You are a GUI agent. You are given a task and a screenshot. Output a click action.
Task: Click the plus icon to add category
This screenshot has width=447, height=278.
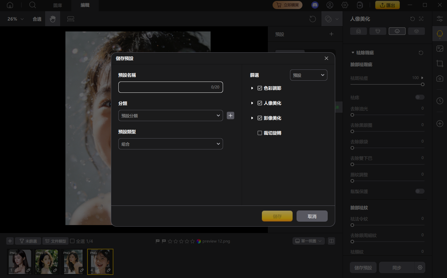[231, 115]
